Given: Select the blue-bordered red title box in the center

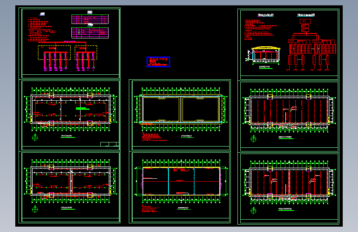Looking at the screenshot, I should [158, 62].
